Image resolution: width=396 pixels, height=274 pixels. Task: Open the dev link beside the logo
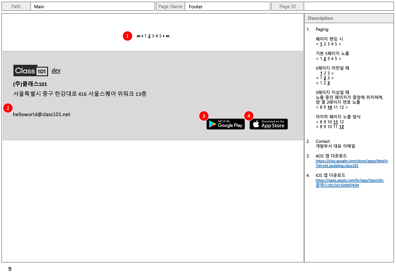pyautogui.click(x=56, y=71)
